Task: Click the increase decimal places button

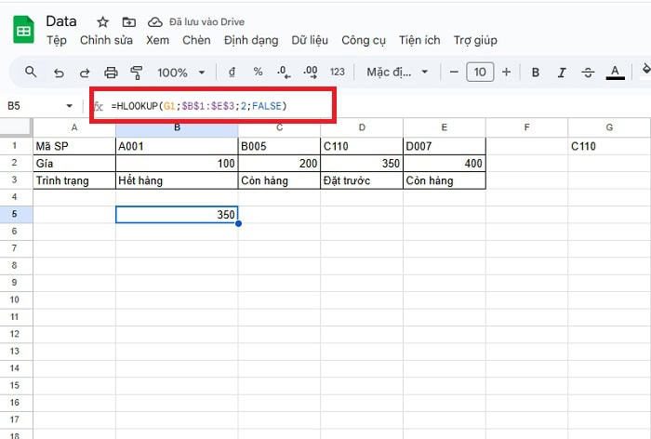Action: pyautogui.click(x=311, y=73)
